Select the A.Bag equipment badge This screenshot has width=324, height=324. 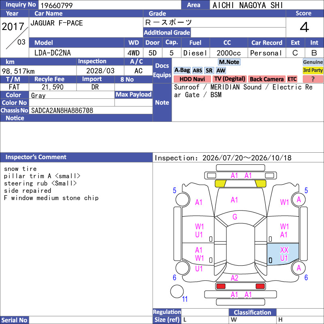pos(182,70)
